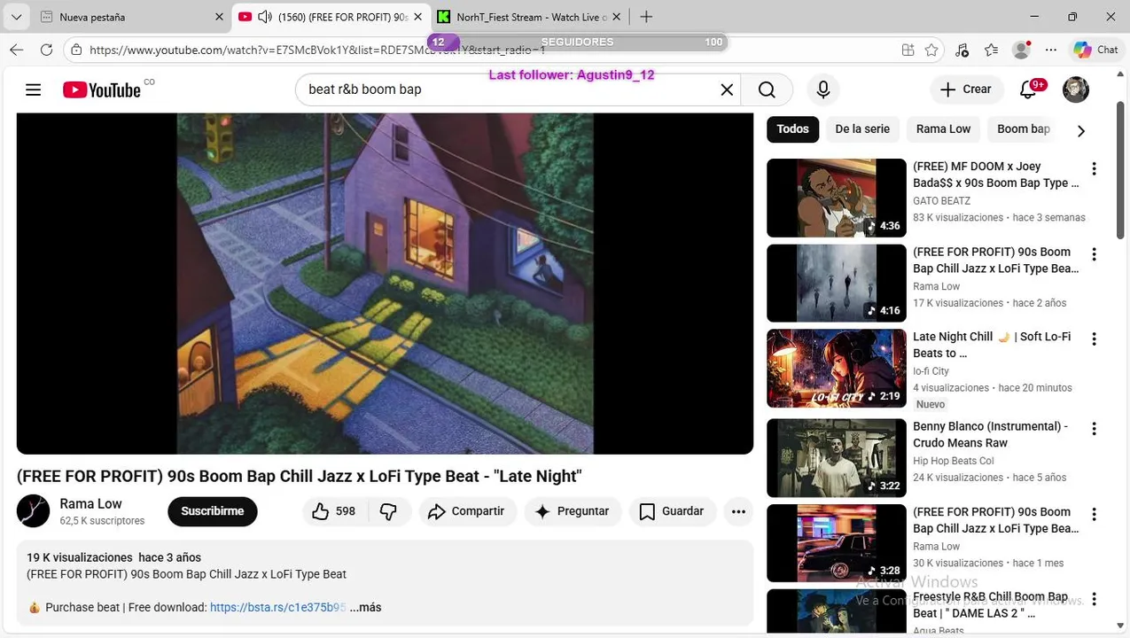This screenshot has width=1130, height=638.
Task: Open the 3:28 Rama Low video thumbnail
Action: pos(837,543)
